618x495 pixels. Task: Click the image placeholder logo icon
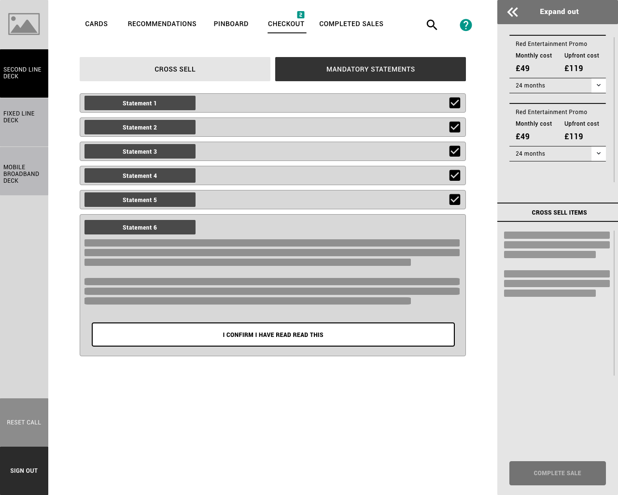click(x=24, y=24)
